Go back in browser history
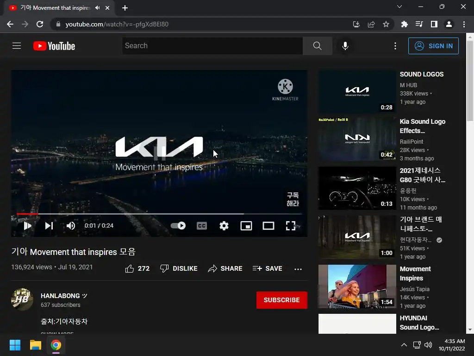474x356 pixels. click(10, 24)
